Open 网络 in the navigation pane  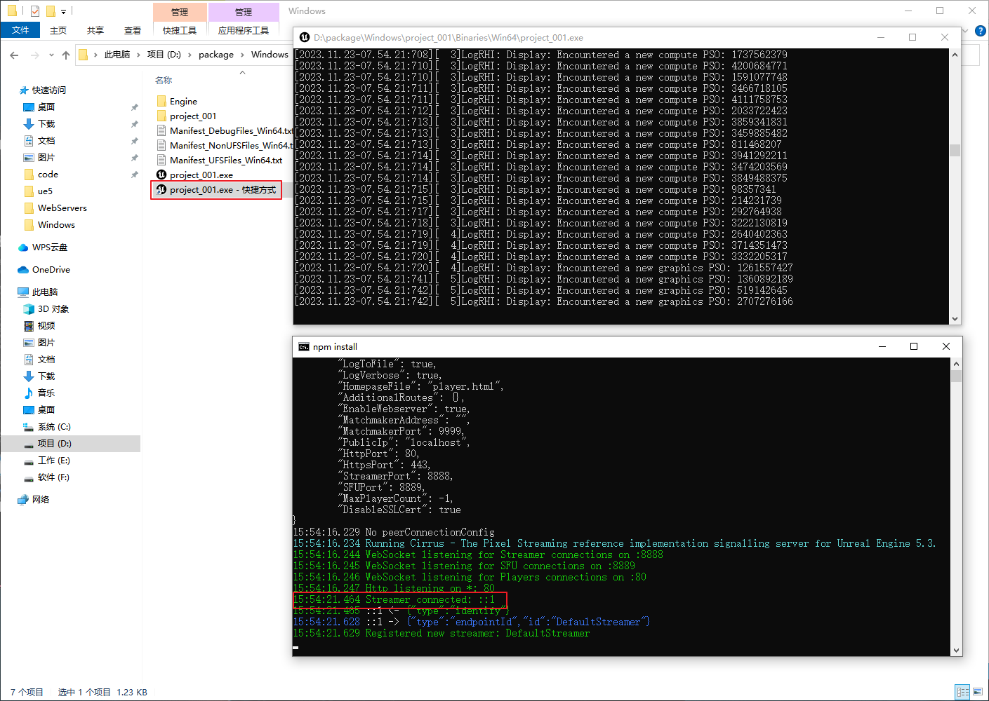click(x=41, y=500)
